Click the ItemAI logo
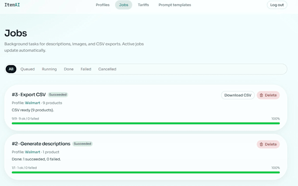 [x=12, y=5]
